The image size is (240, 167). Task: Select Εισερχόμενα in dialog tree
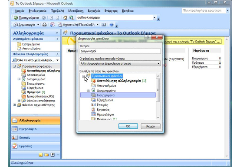(x=118, y=95)
